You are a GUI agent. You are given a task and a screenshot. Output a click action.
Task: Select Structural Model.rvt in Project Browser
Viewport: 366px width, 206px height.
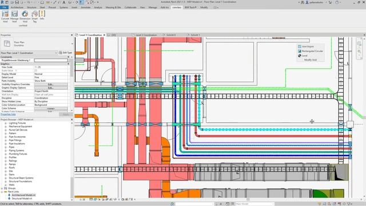click(22, 199)
